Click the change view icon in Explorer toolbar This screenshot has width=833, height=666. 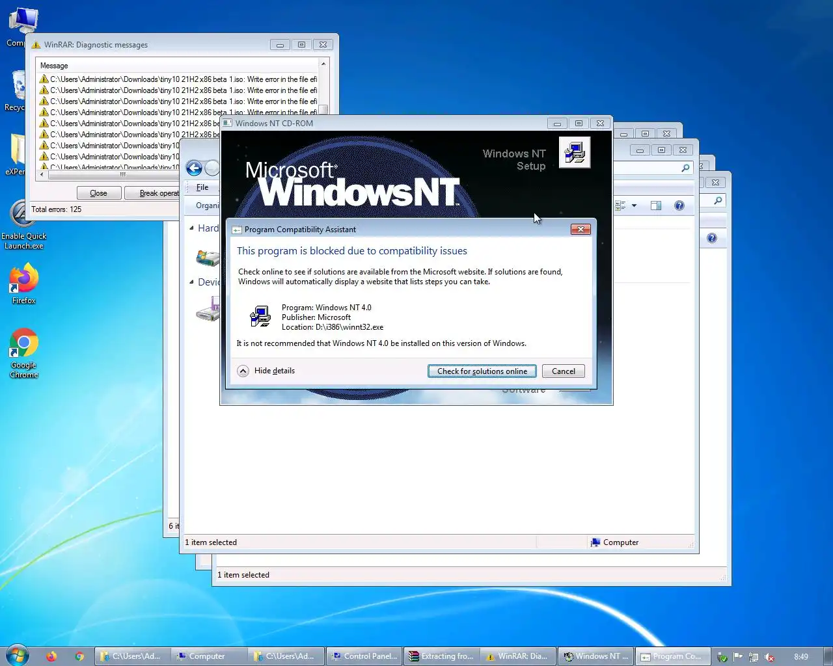[620, 206]
